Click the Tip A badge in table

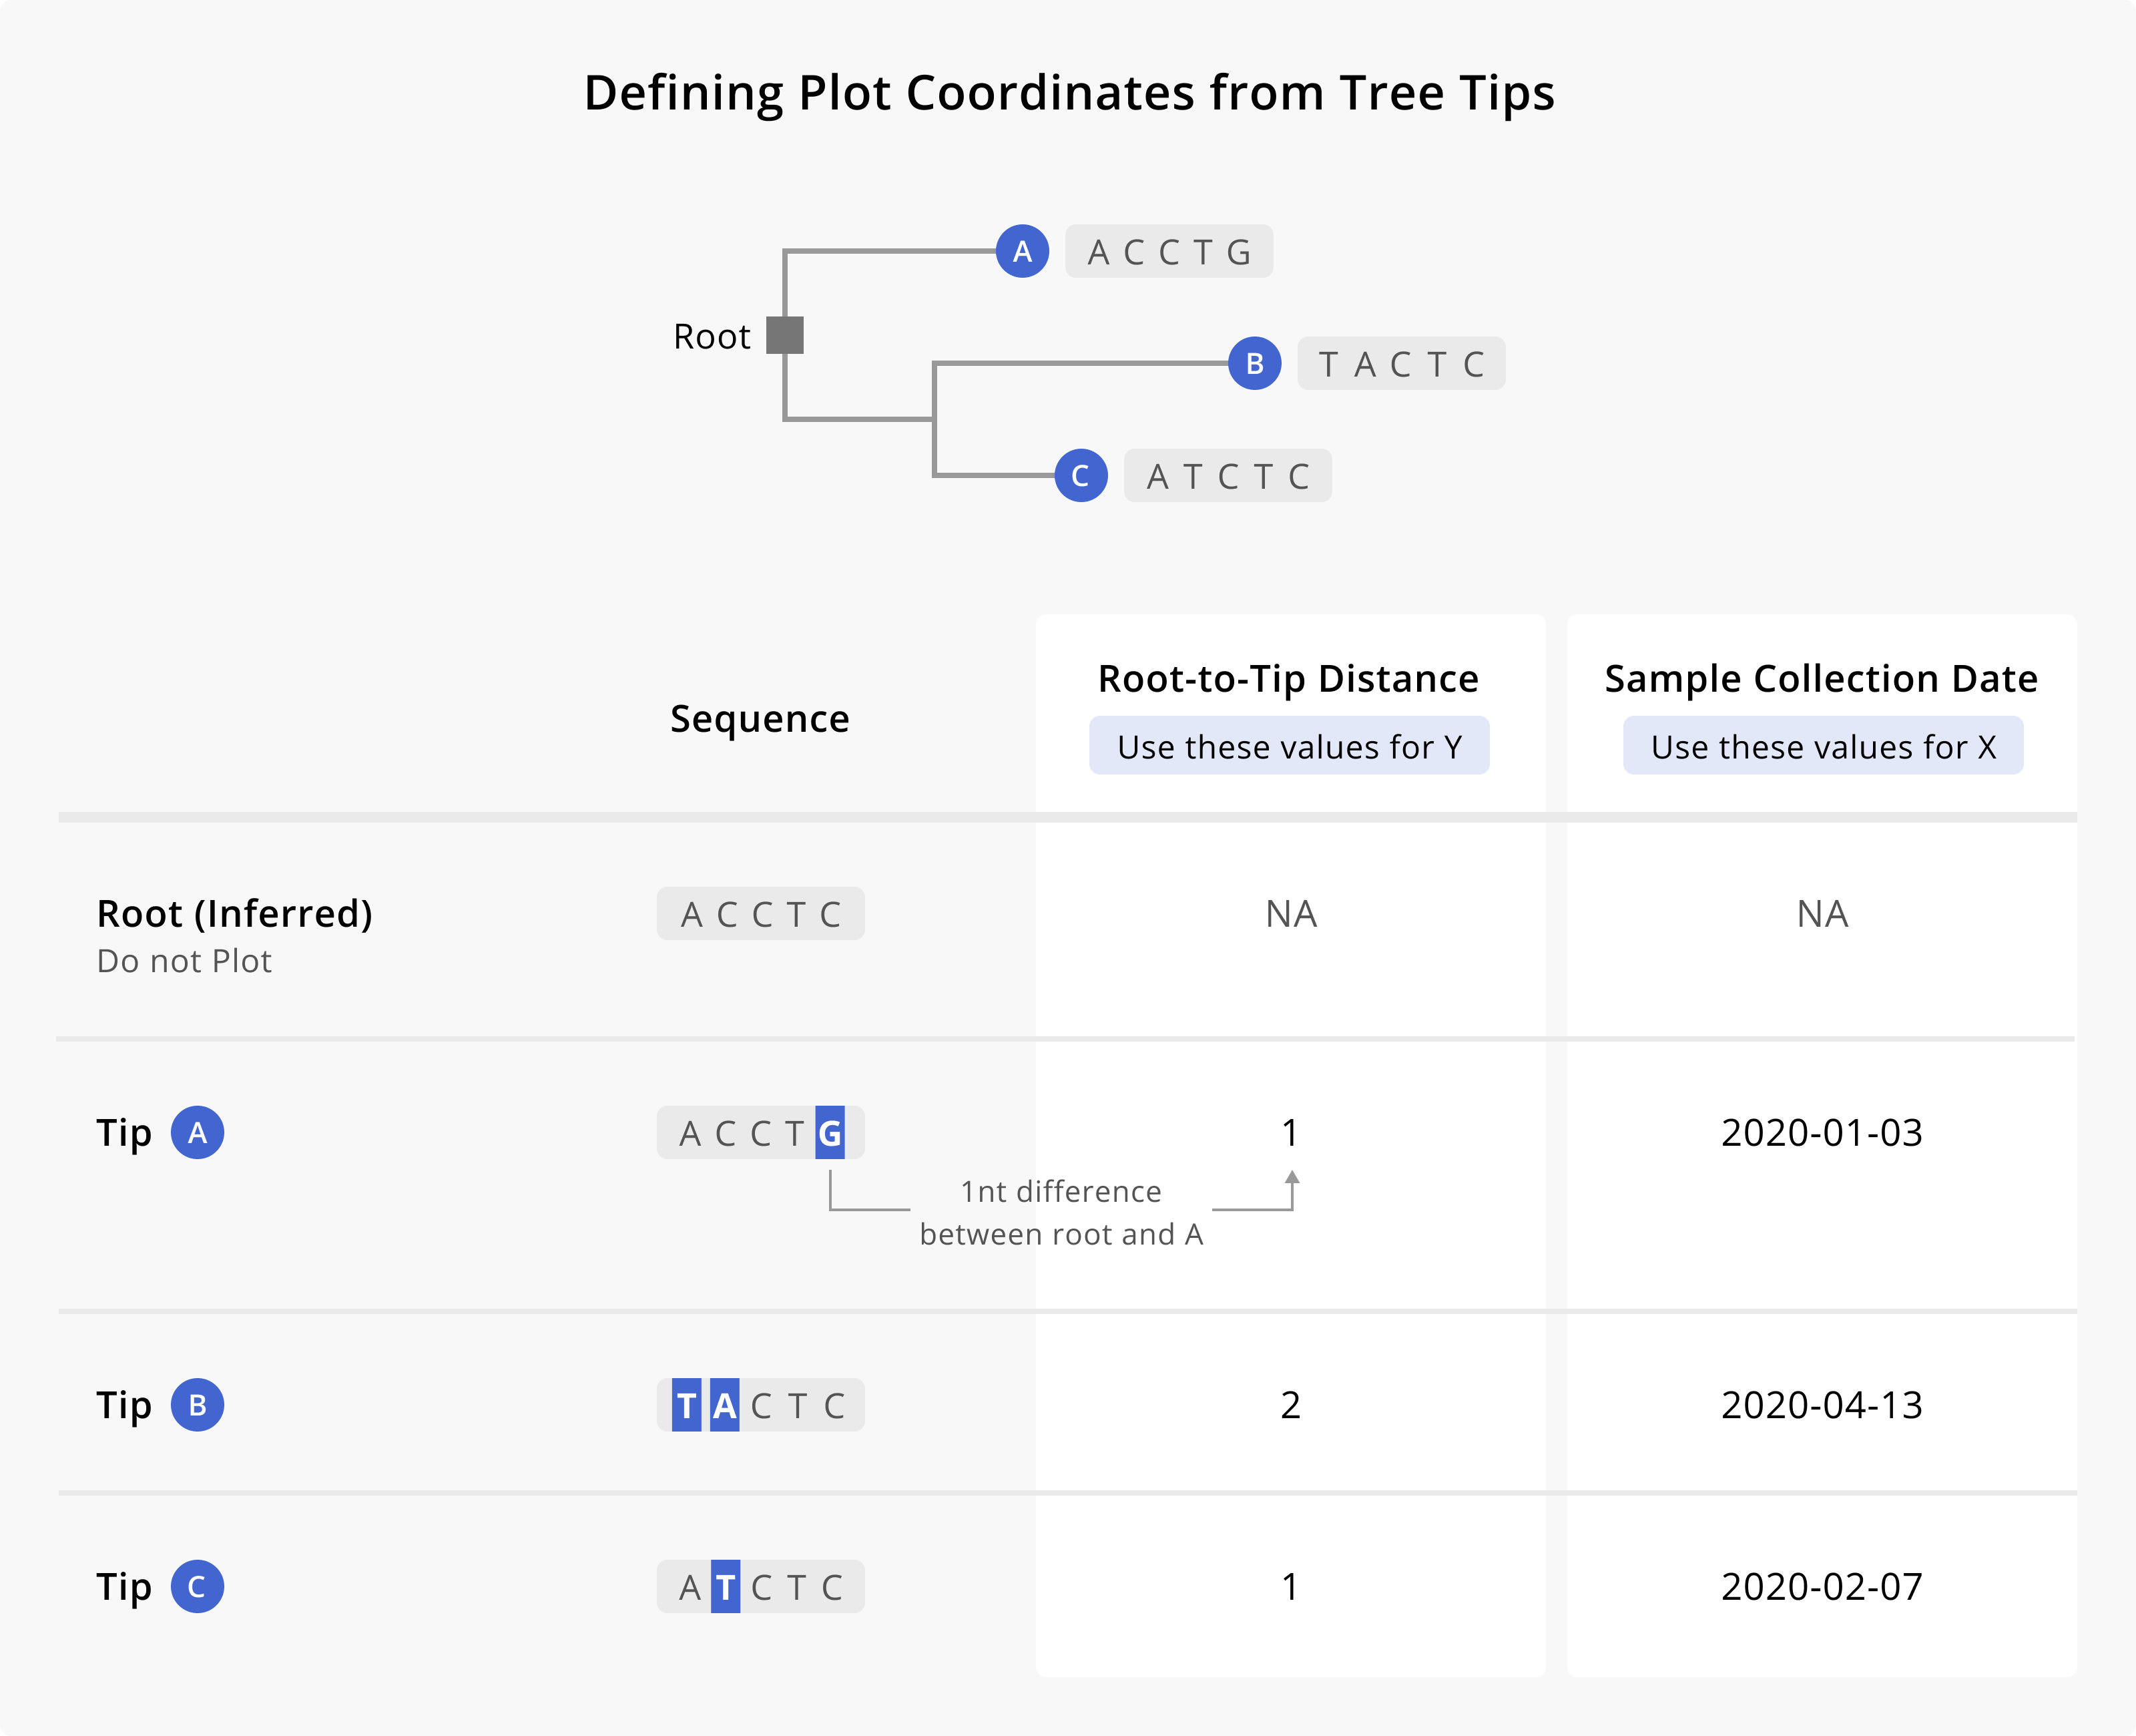197,1133
